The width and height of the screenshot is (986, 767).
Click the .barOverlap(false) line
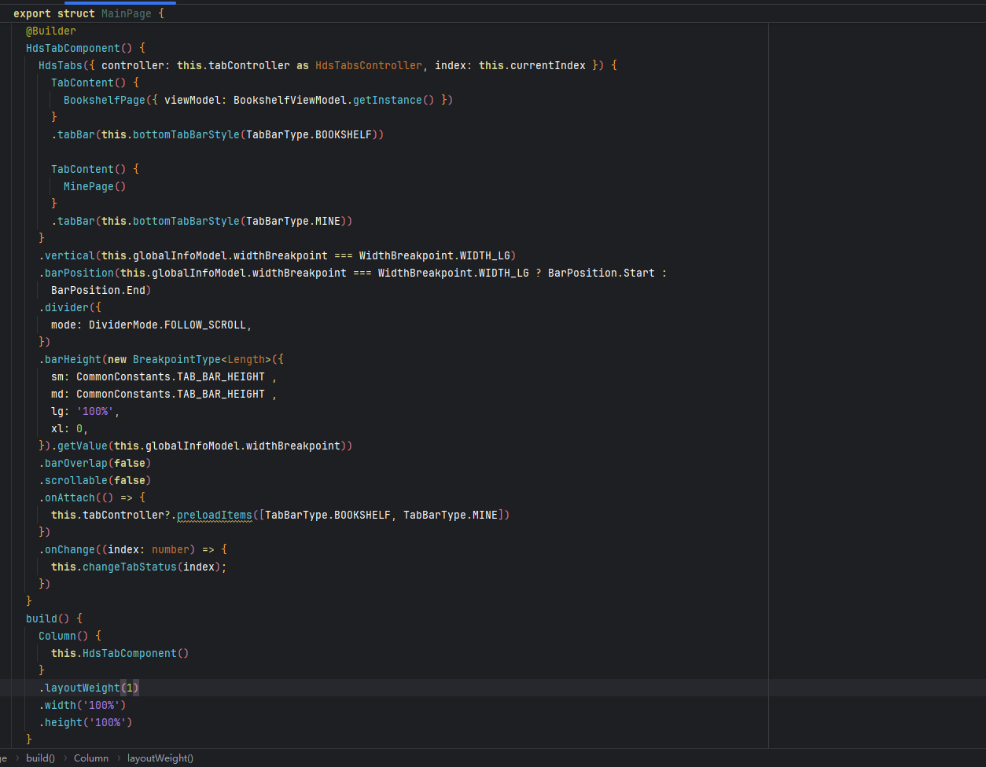(95, 463)
